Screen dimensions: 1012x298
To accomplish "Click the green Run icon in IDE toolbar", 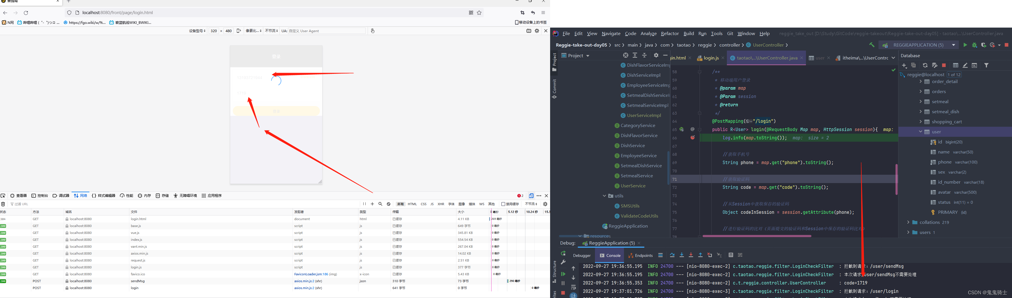I will coord(965,45).
